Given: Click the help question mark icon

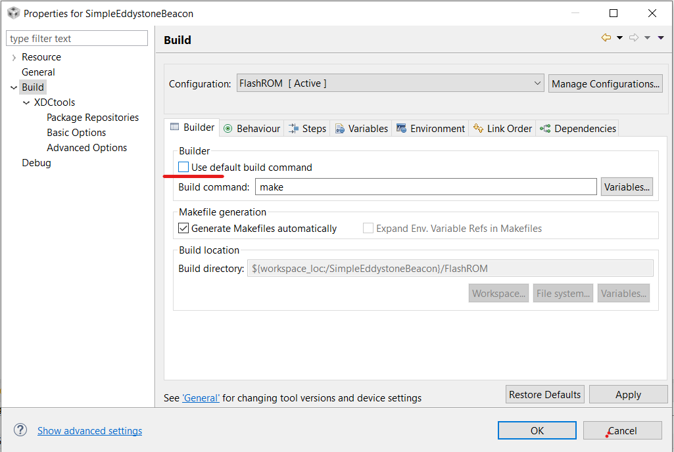Looking at the screenshot, I should point(20,430).
